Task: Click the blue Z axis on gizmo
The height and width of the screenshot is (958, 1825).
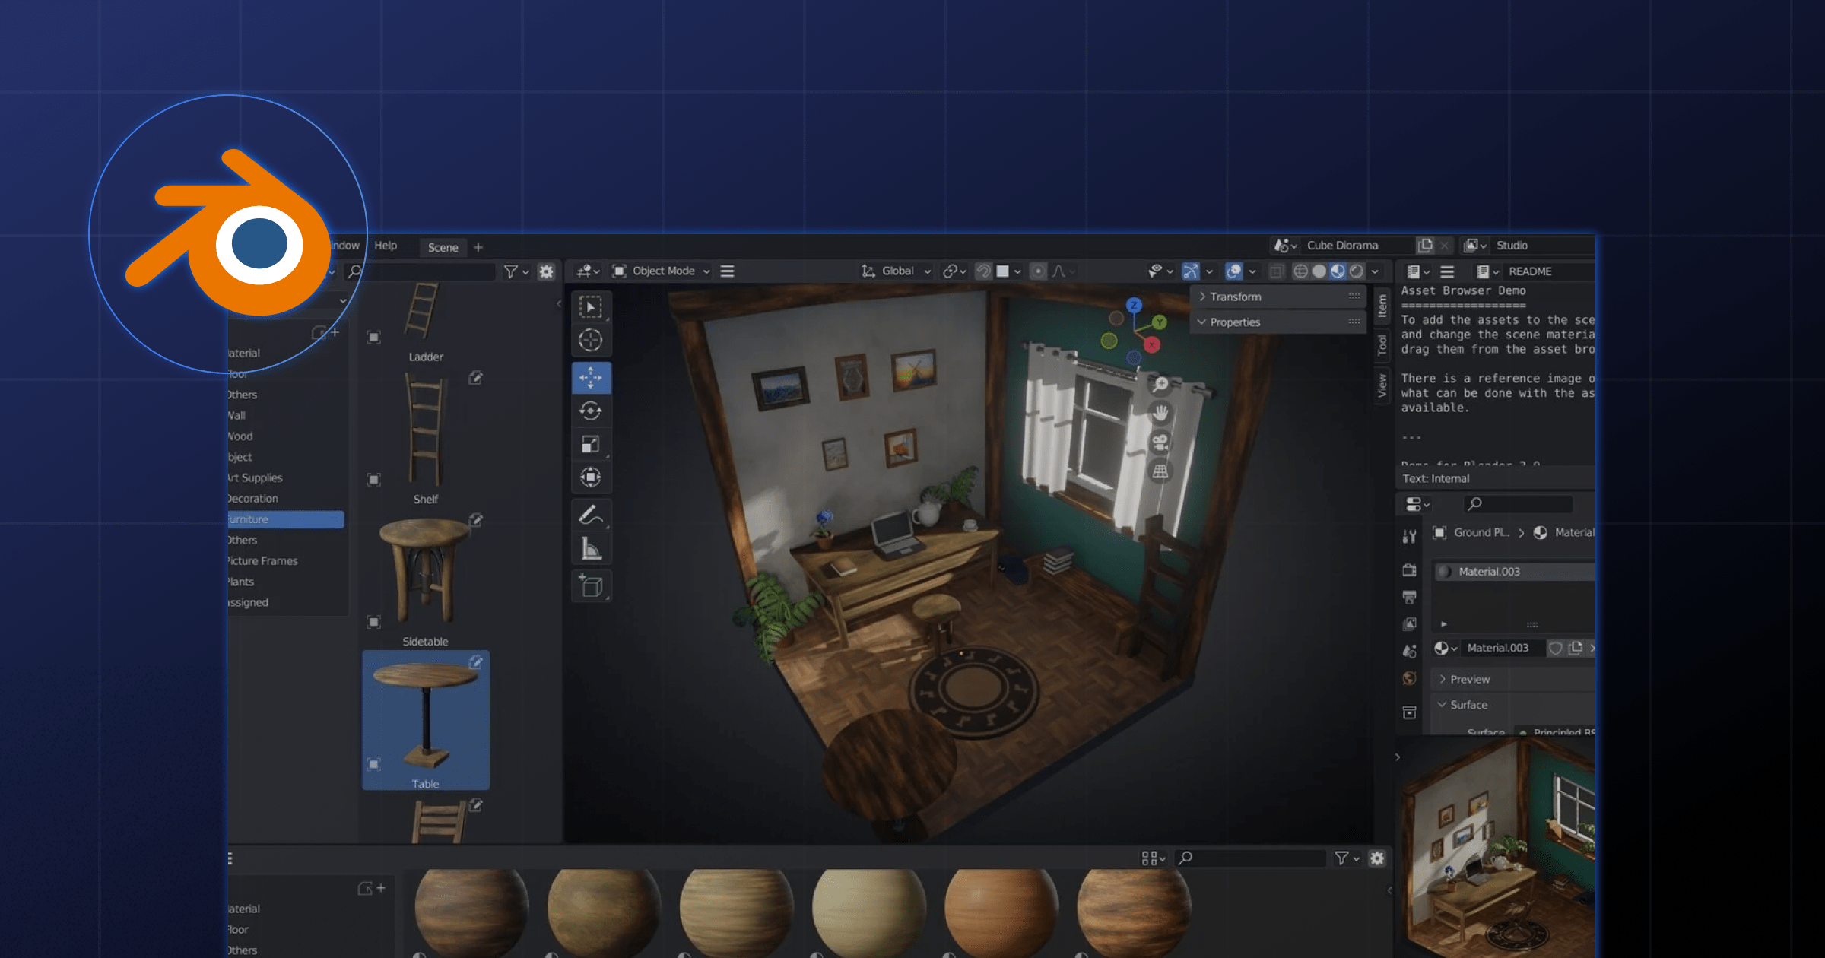Action: (x=1134, y=306)
